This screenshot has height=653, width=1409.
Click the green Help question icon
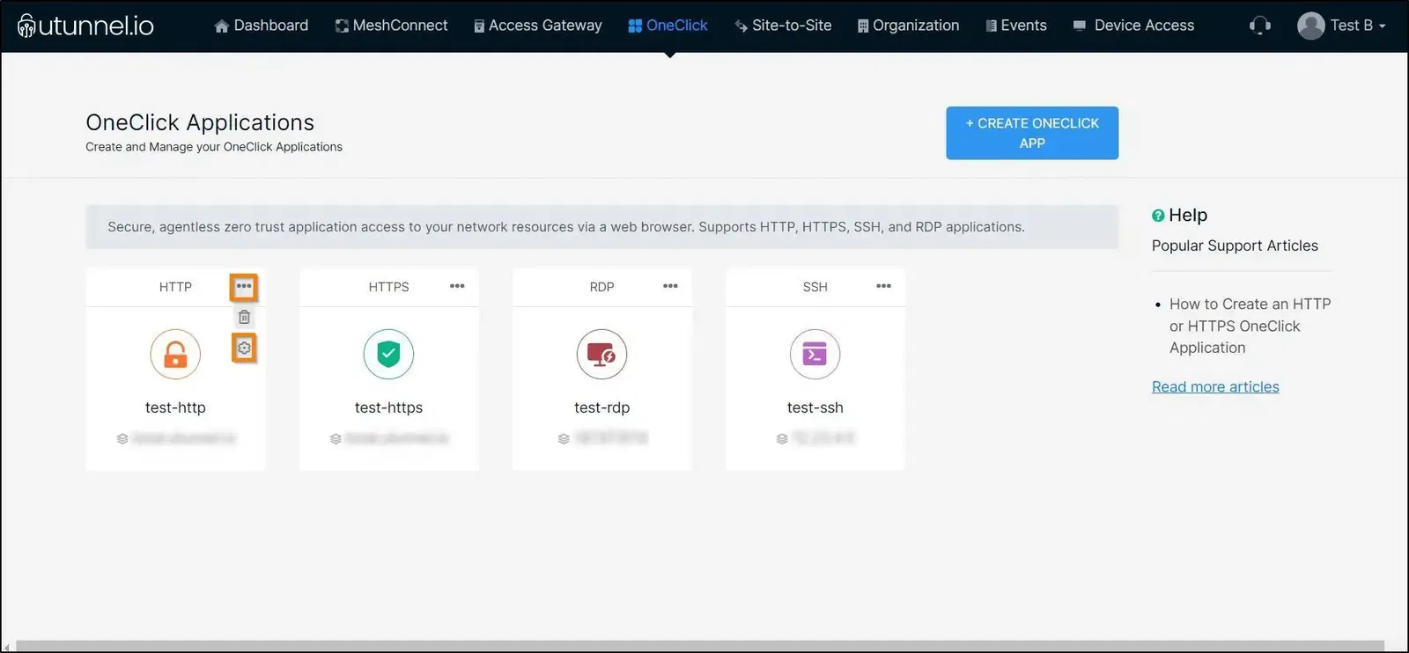(x=1158, y=216)
